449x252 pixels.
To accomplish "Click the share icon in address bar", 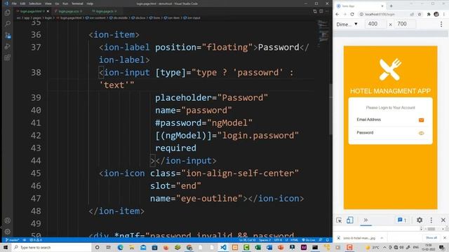I will (412, 14).
